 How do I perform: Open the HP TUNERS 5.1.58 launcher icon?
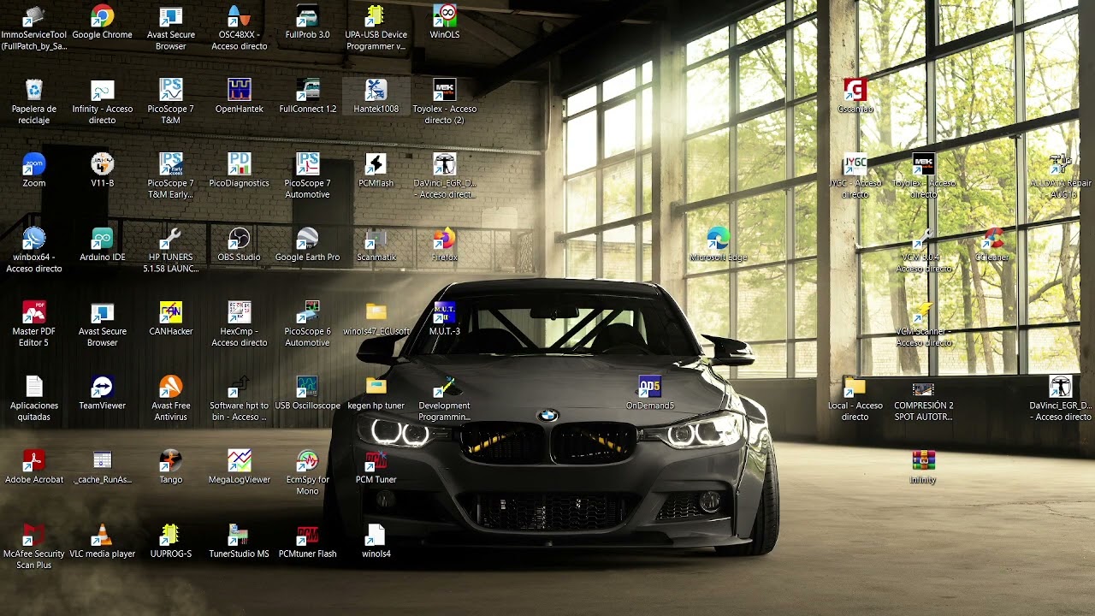coord(171,238)
